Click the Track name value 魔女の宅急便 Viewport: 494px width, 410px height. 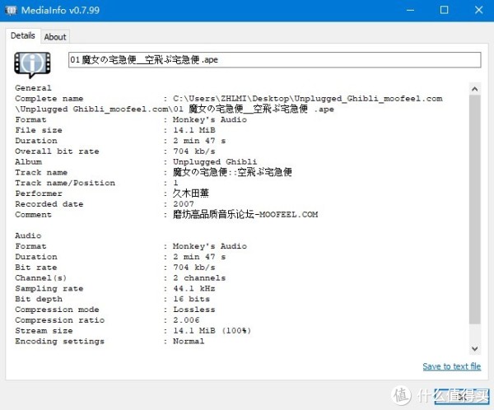tap(232, 172)
